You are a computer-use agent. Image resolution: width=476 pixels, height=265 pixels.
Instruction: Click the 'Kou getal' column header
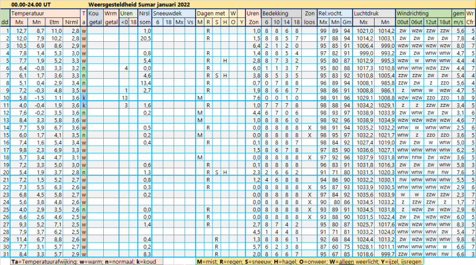tap(94, 16)
